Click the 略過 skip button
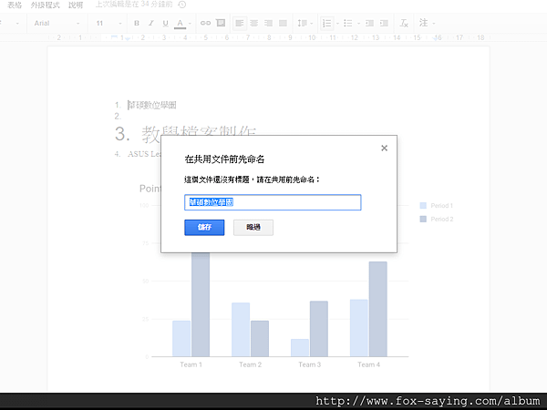Screen dimensions: 547x410 [253, 227]
